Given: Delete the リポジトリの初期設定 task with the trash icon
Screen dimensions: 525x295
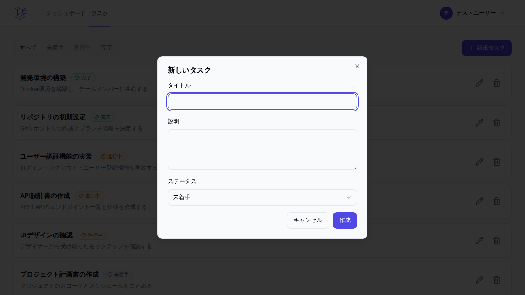Looking at the screenshot, I should click(x=497, y=123).
